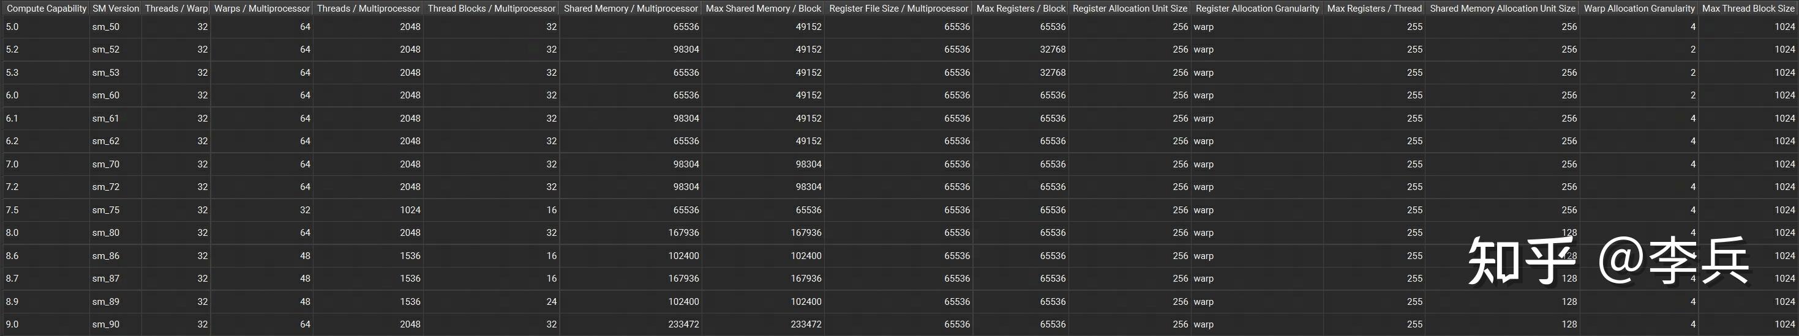Click Register File Size / Multiprocessor header
The image size is (1799, 336).
pos(898,9)
